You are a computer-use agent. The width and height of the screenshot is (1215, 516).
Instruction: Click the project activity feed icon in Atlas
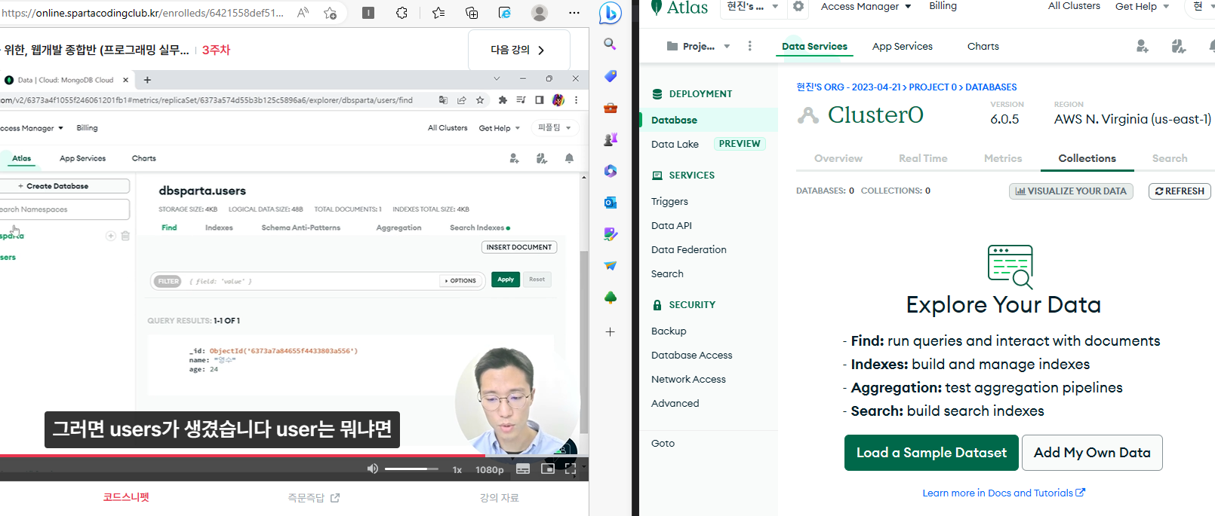point(1178,47)
